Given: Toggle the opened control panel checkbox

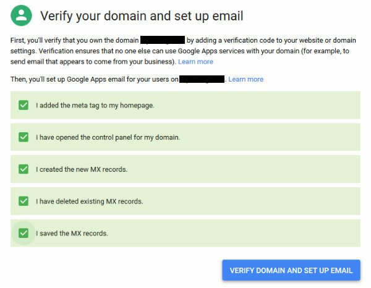Looking at the screenshot, I should point(23,137).
